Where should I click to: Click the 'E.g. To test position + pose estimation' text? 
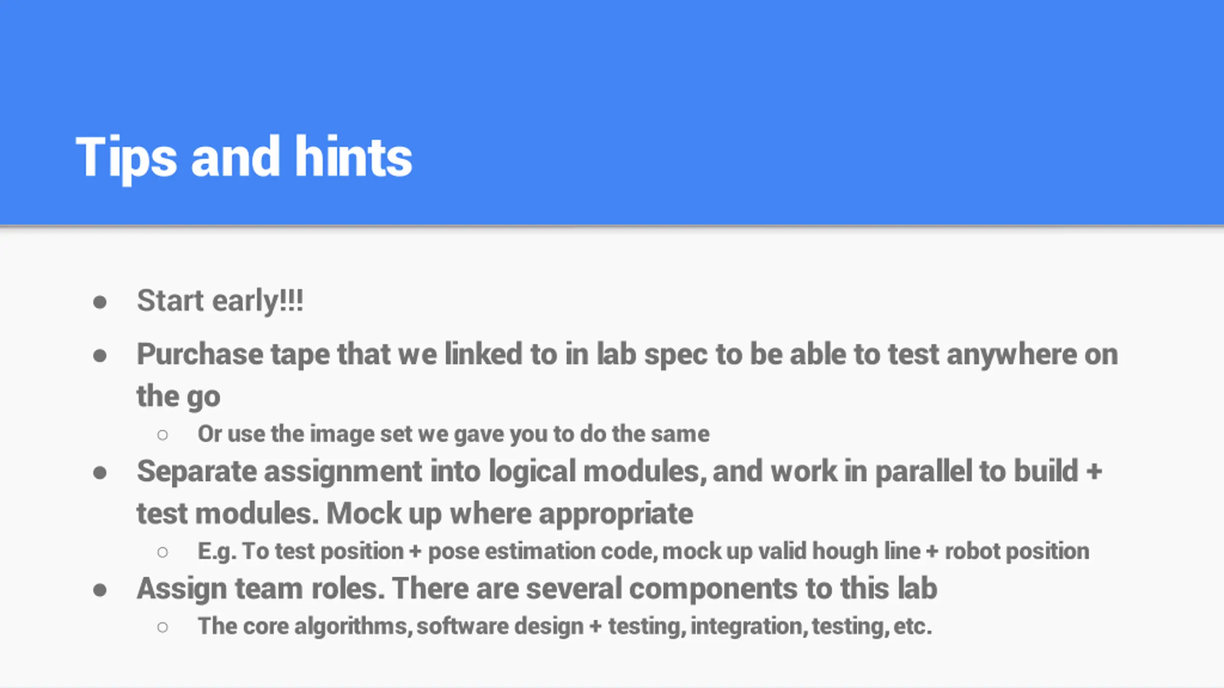click(x=644, y=551)
